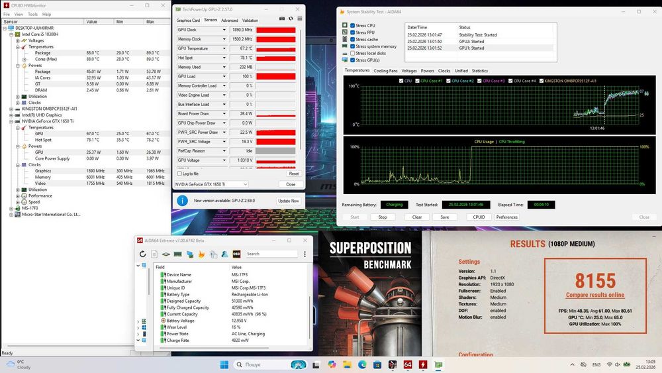This screenshot has width=662, height=373.
Task: Open Microsoft Store from the taskbar
Action: pyautogui.click(x=377, y=364)
